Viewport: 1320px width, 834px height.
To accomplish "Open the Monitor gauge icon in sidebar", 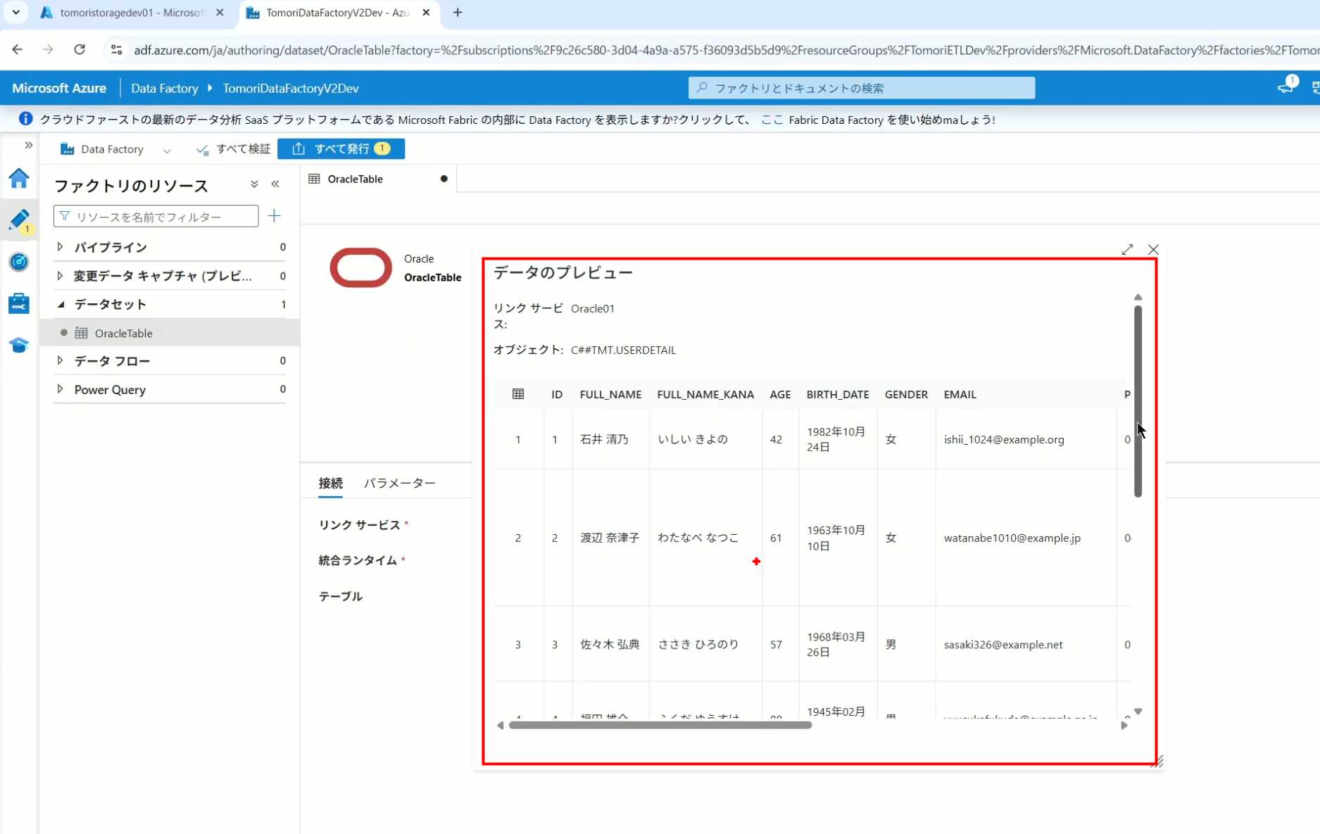I will point(19,262).
